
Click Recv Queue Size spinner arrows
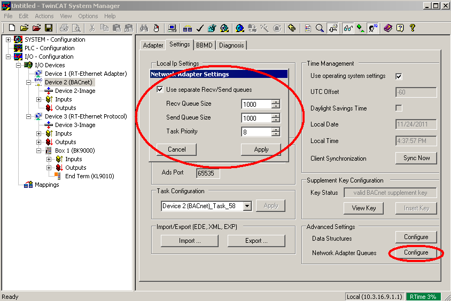276,104
